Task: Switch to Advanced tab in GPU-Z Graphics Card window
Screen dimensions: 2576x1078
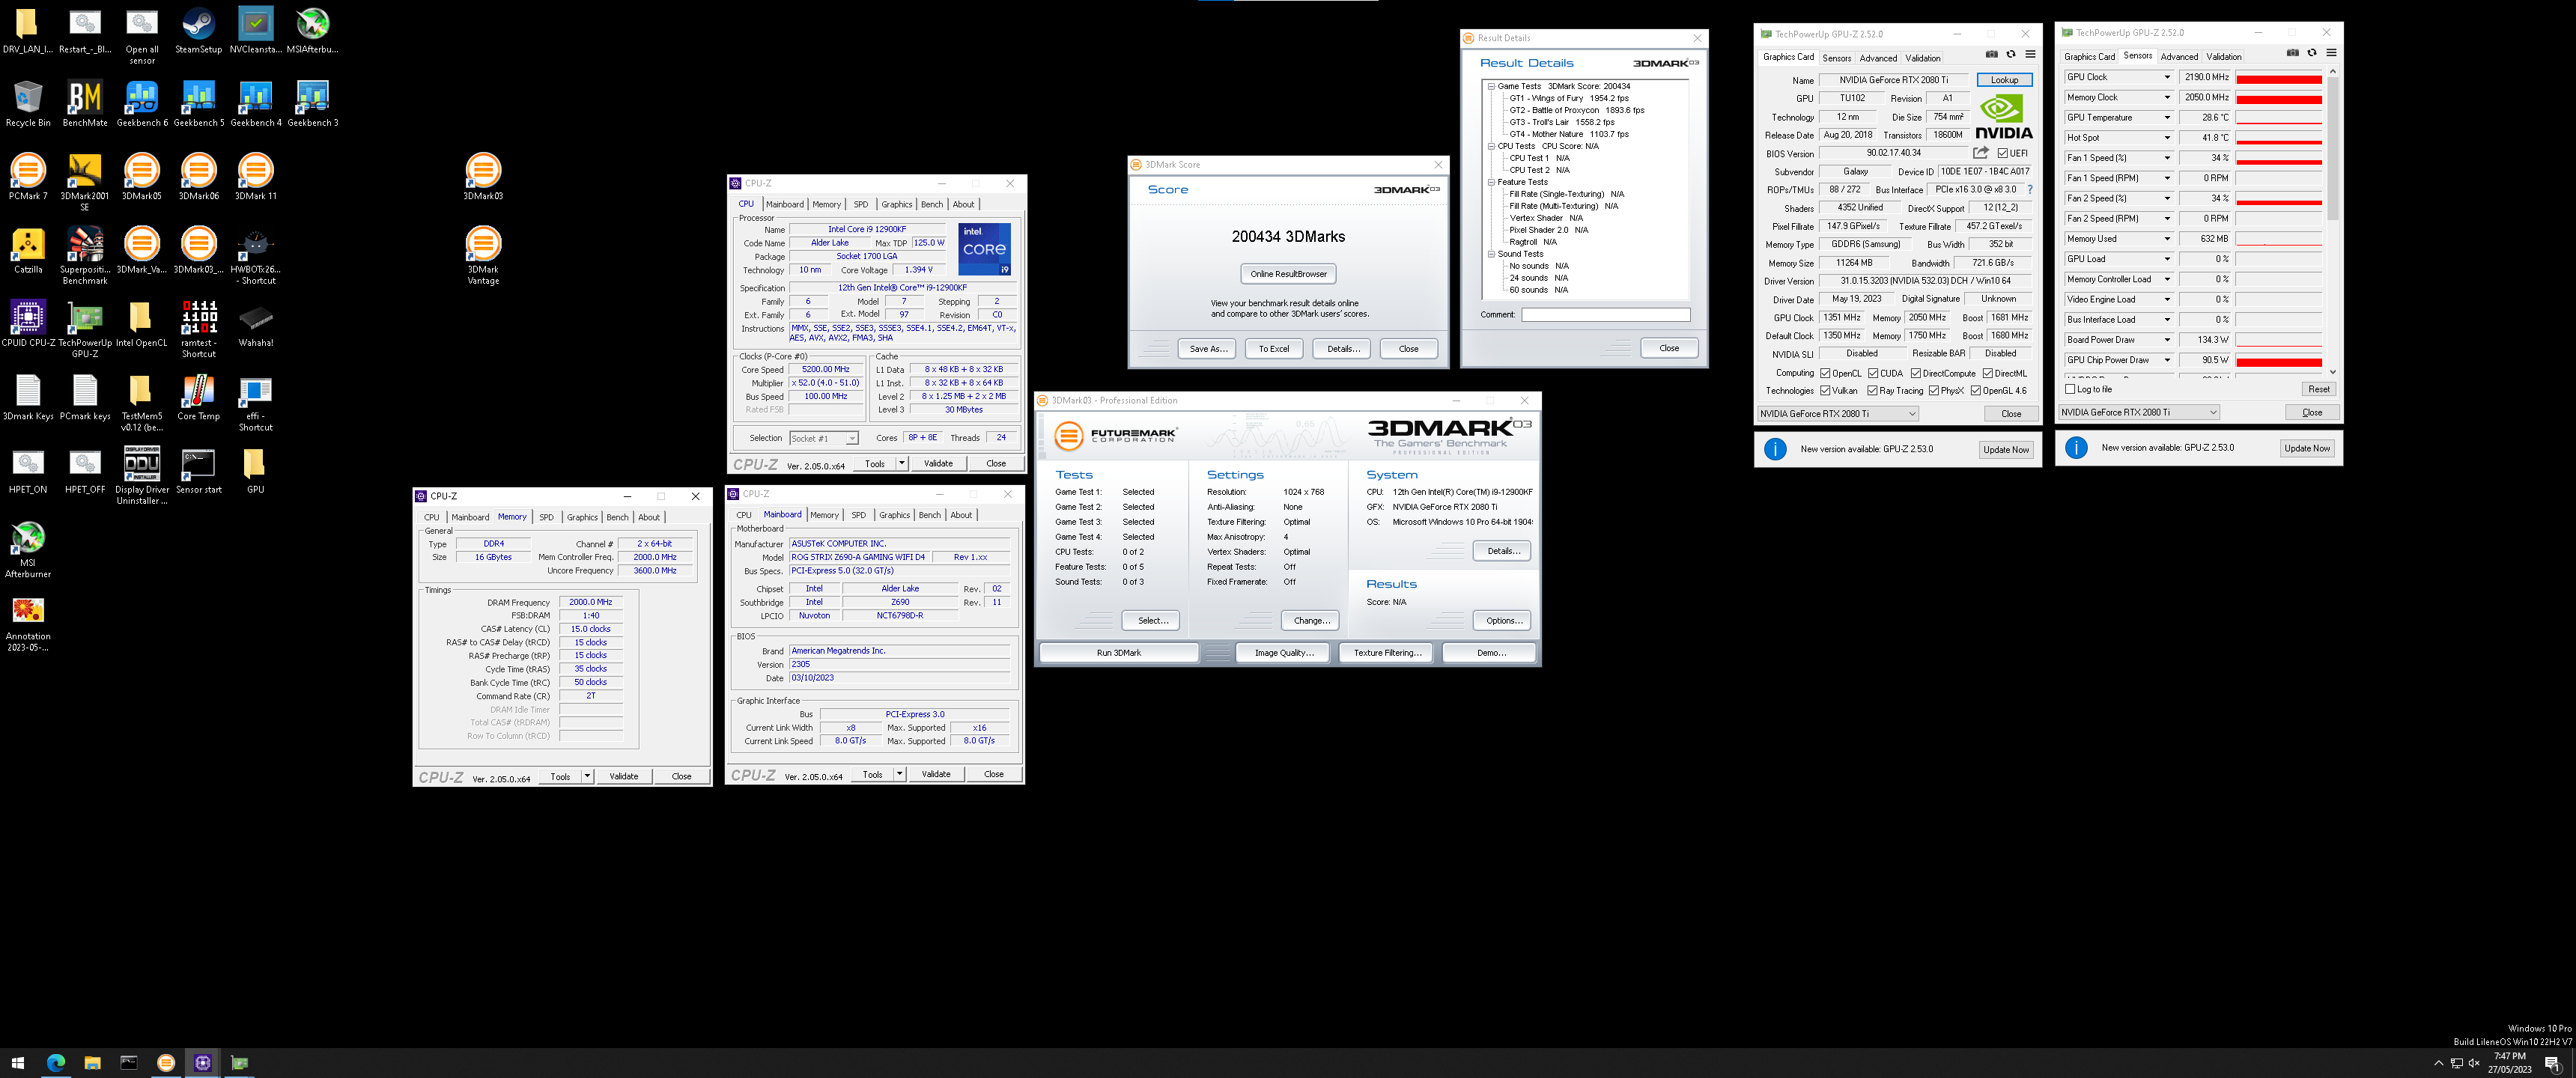Action: (1877, 58)
